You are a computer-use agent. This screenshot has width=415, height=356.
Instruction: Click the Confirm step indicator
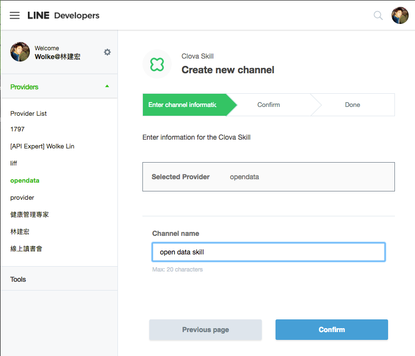pyautogui.click(x=269, y=105)
